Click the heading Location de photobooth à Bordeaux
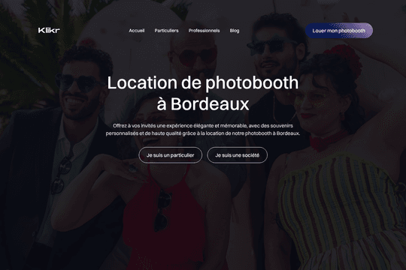Image resolution: width=406 pixels, height=270 pixels. click(203, 93)
